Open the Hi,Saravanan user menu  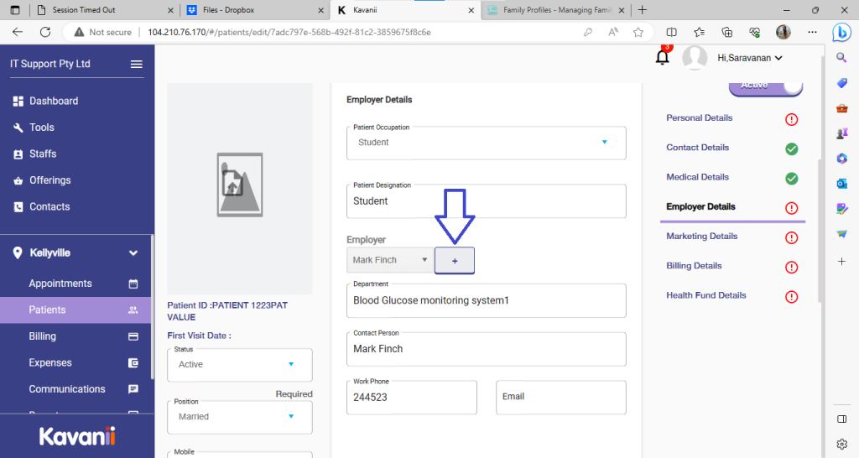pyautogui.click(x=749, y=58)
